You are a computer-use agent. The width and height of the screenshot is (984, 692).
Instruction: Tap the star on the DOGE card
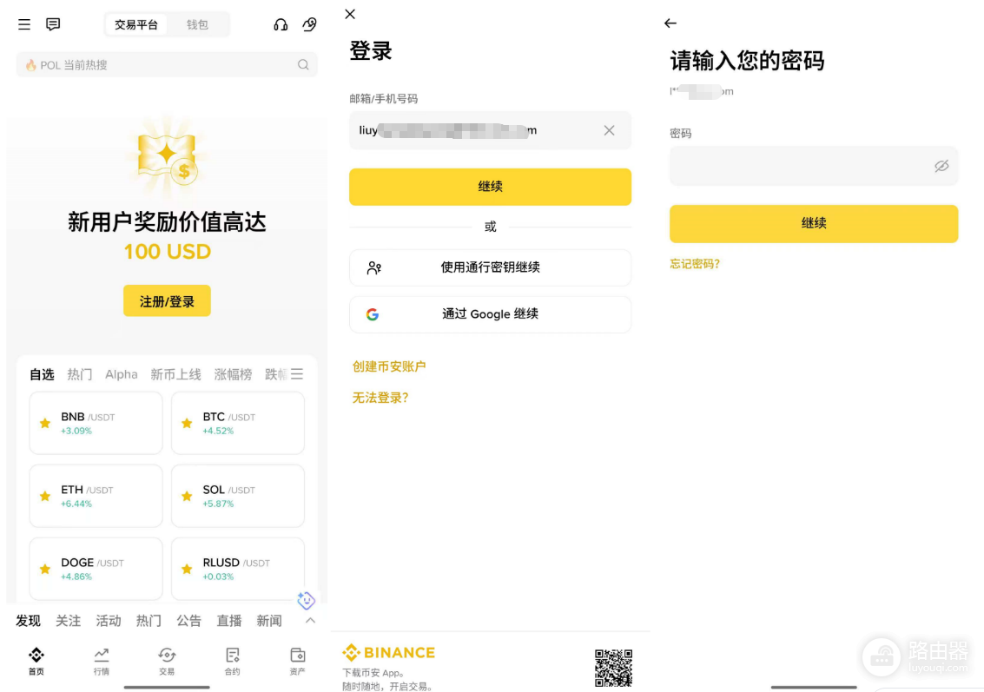pos(45,569)
